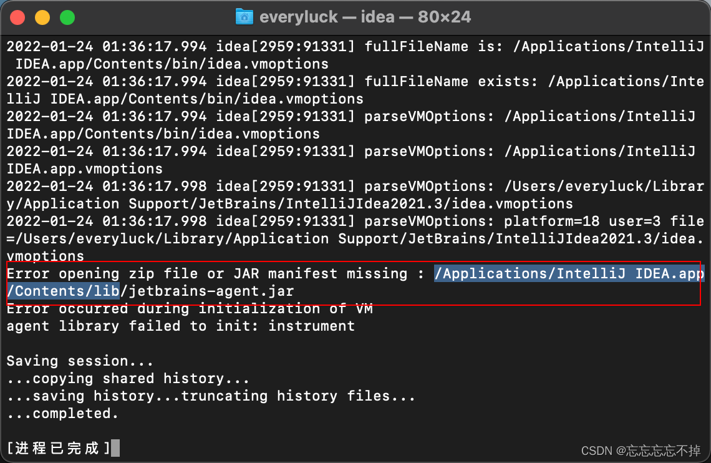Click the terminal cursor block after '[进程已完成]'
The image size is (711, 463).
click(115, 448)
